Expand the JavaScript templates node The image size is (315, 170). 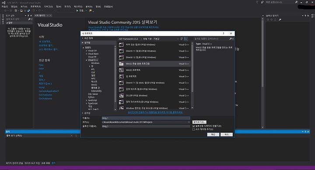(87, 100)
